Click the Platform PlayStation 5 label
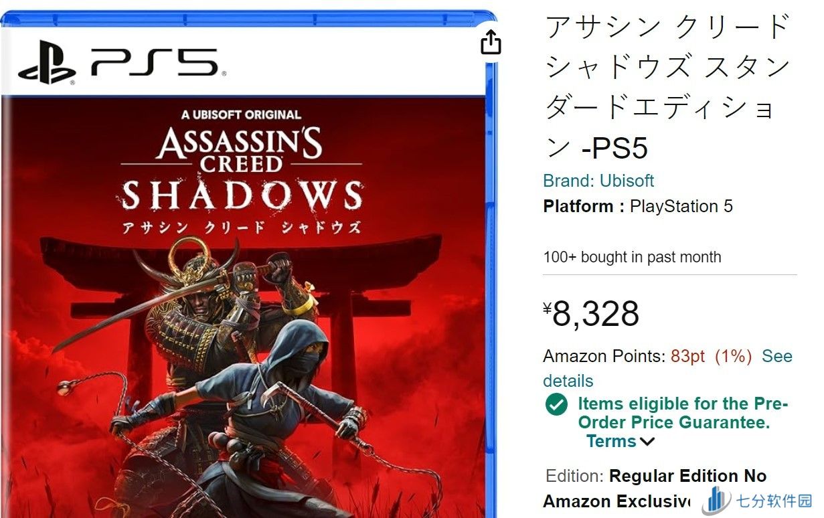 pyautogui.click(x=637, y=206)
